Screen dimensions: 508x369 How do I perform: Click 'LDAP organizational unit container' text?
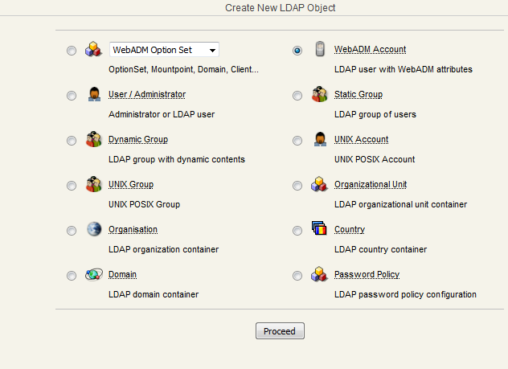(400, 204)
